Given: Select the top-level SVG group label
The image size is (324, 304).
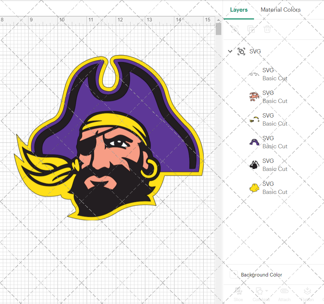Looking at the screenshot, I should 255,51.
